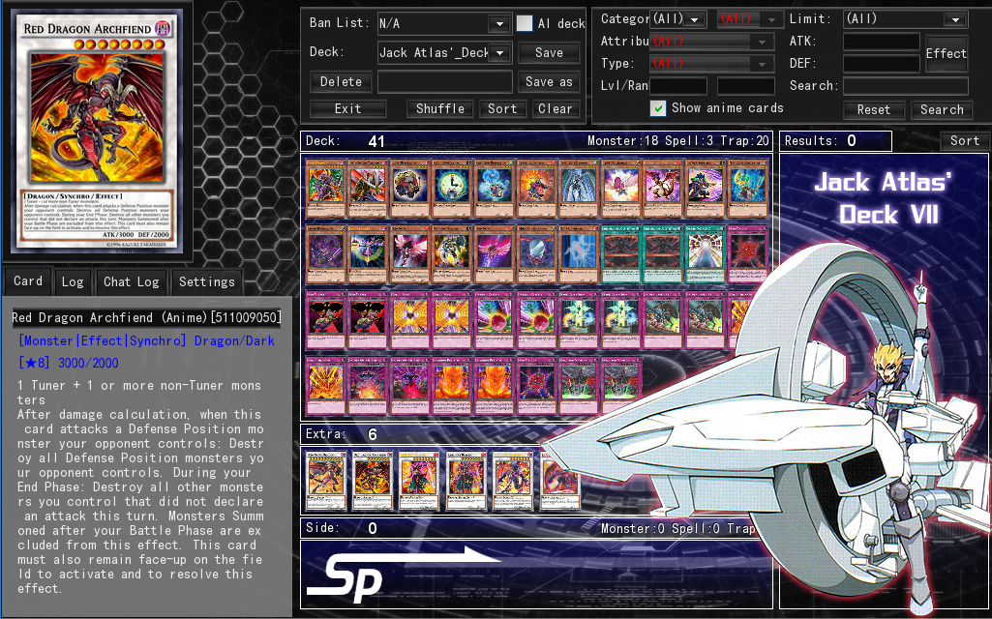992x619 pixels.
Task: Uncheck Show anime cards
Action: tap(658, 108)
